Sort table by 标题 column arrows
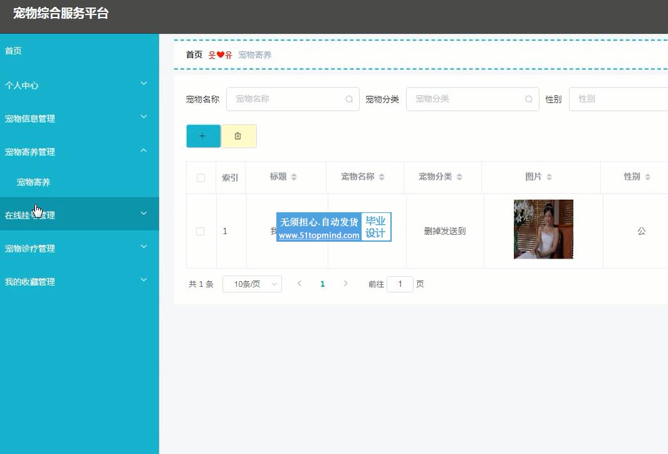Viewport: 668px width, 454px height. coord(294,177)
